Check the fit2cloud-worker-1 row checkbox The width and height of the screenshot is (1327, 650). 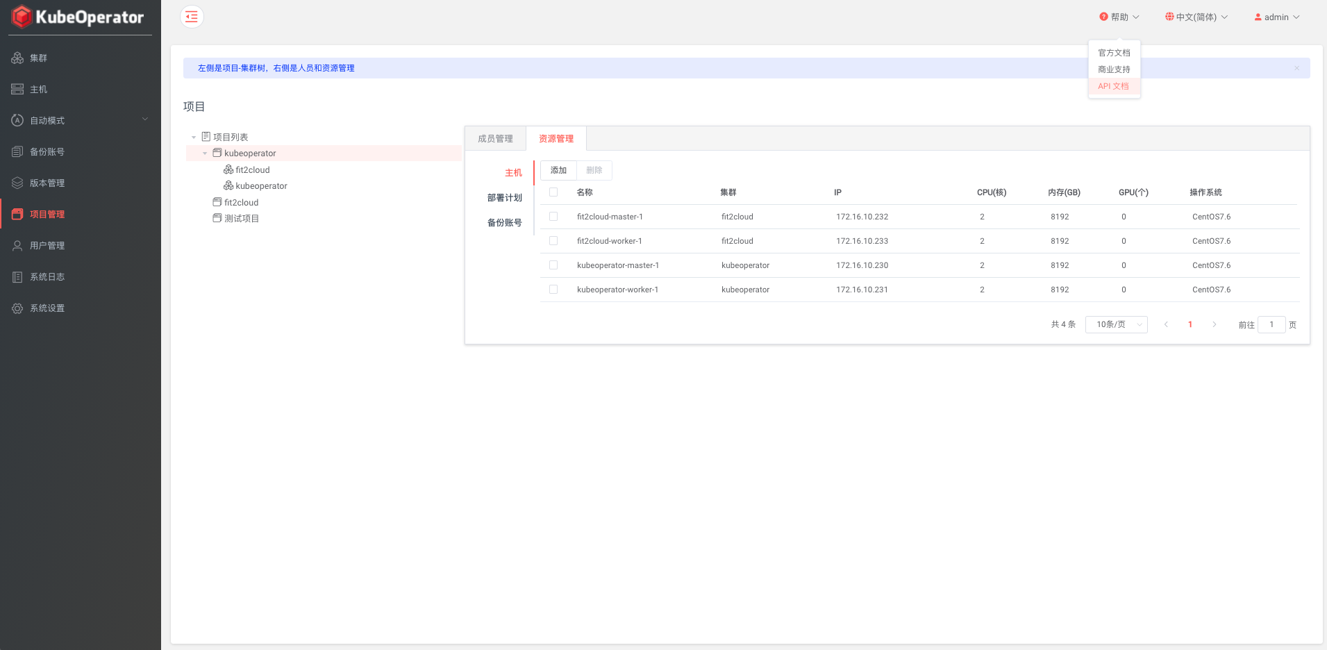pyautogui.click(x=553, y=241)
